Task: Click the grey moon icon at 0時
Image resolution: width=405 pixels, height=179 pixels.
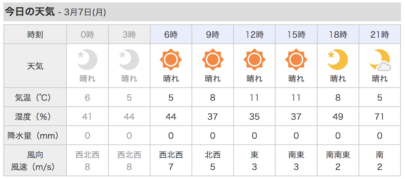Action: pyautogui.click(x=87, y=60)
